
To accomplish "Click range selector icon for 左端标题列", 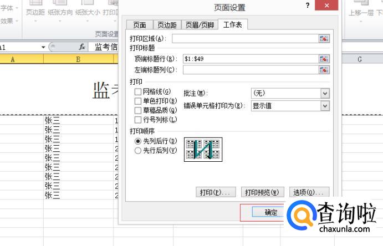I will click(x=324, y=69).
